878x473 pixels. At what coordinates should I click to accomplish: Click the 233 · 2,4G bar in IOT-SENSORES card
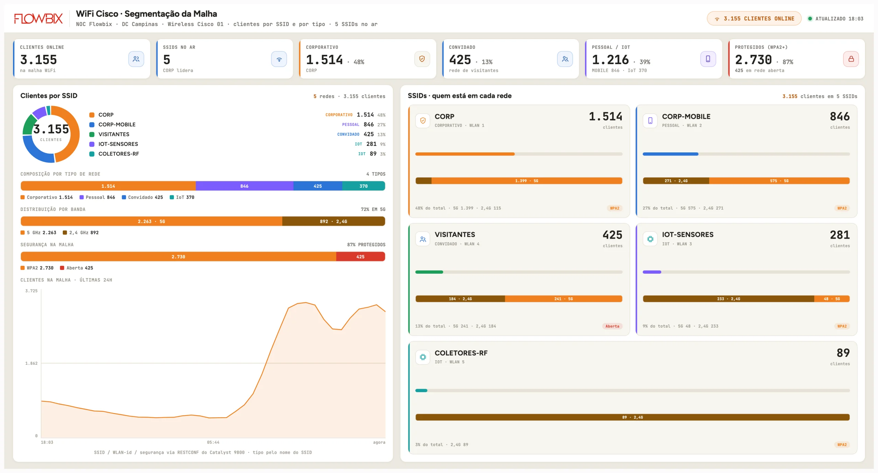point(728,299)
